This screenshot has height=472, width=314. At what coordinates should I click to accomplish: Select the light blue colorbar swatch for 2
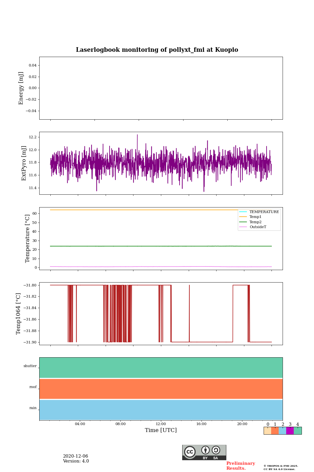click(x=282, y=431)
